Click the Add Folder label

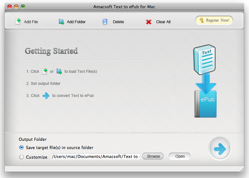(76, 22)
